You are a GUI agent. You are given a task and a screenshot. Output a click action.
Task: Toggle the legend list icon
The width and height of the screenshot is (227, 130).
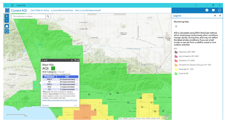[x=220, y=10]
